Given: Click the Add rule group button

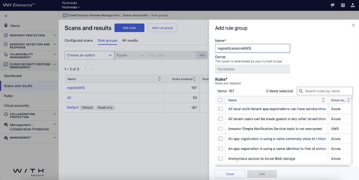Looking at the screenshot, I should (162, 28).
